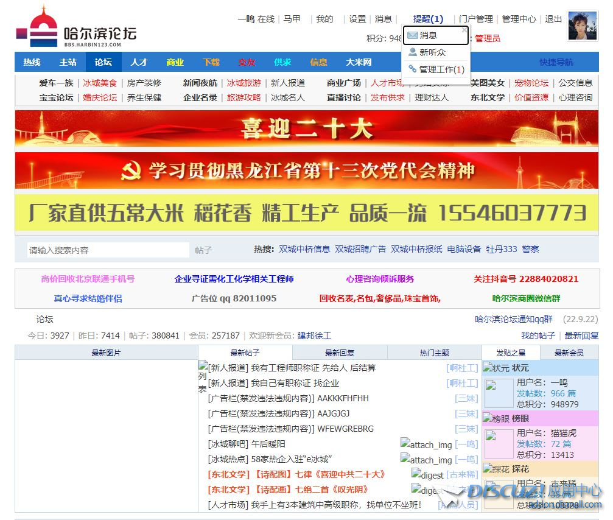Click the Harbin Forum logo
Image resolution: width=613 pixels, height=520 pixels.
pos(75,28)
